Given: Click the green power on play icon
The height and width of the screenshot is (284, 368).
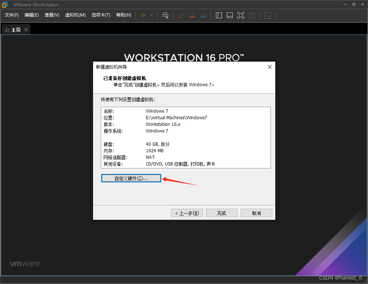Looking at the screenshot, I should click(143, 15).
